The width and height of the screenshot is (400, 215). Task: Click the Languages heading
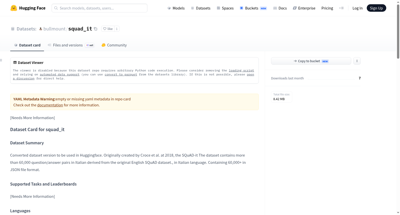(20, 211)
